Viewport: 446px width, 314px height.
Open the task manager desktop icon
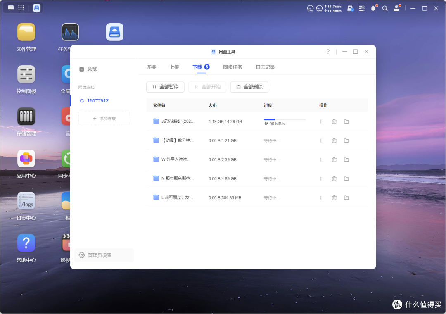pos(70,32)
